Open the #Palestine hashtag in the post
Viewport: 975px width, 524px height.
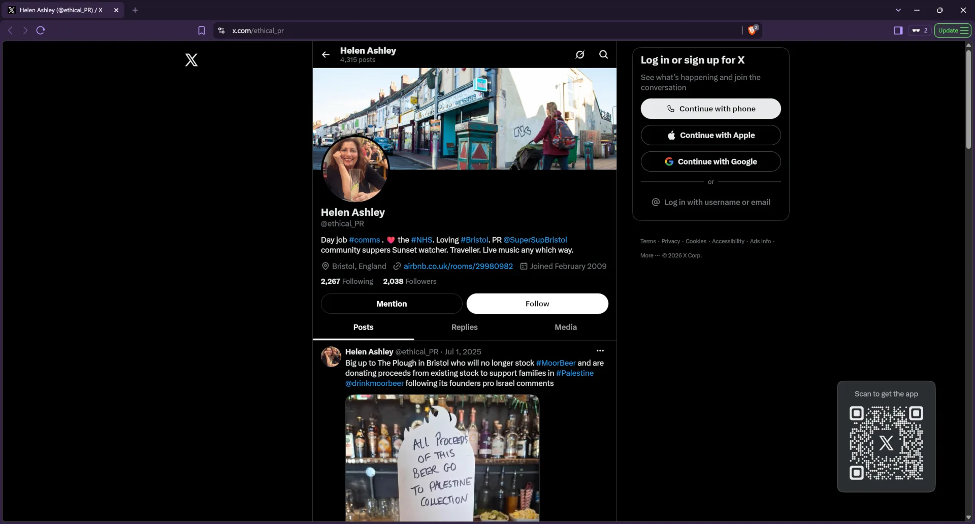coord(575,373)
